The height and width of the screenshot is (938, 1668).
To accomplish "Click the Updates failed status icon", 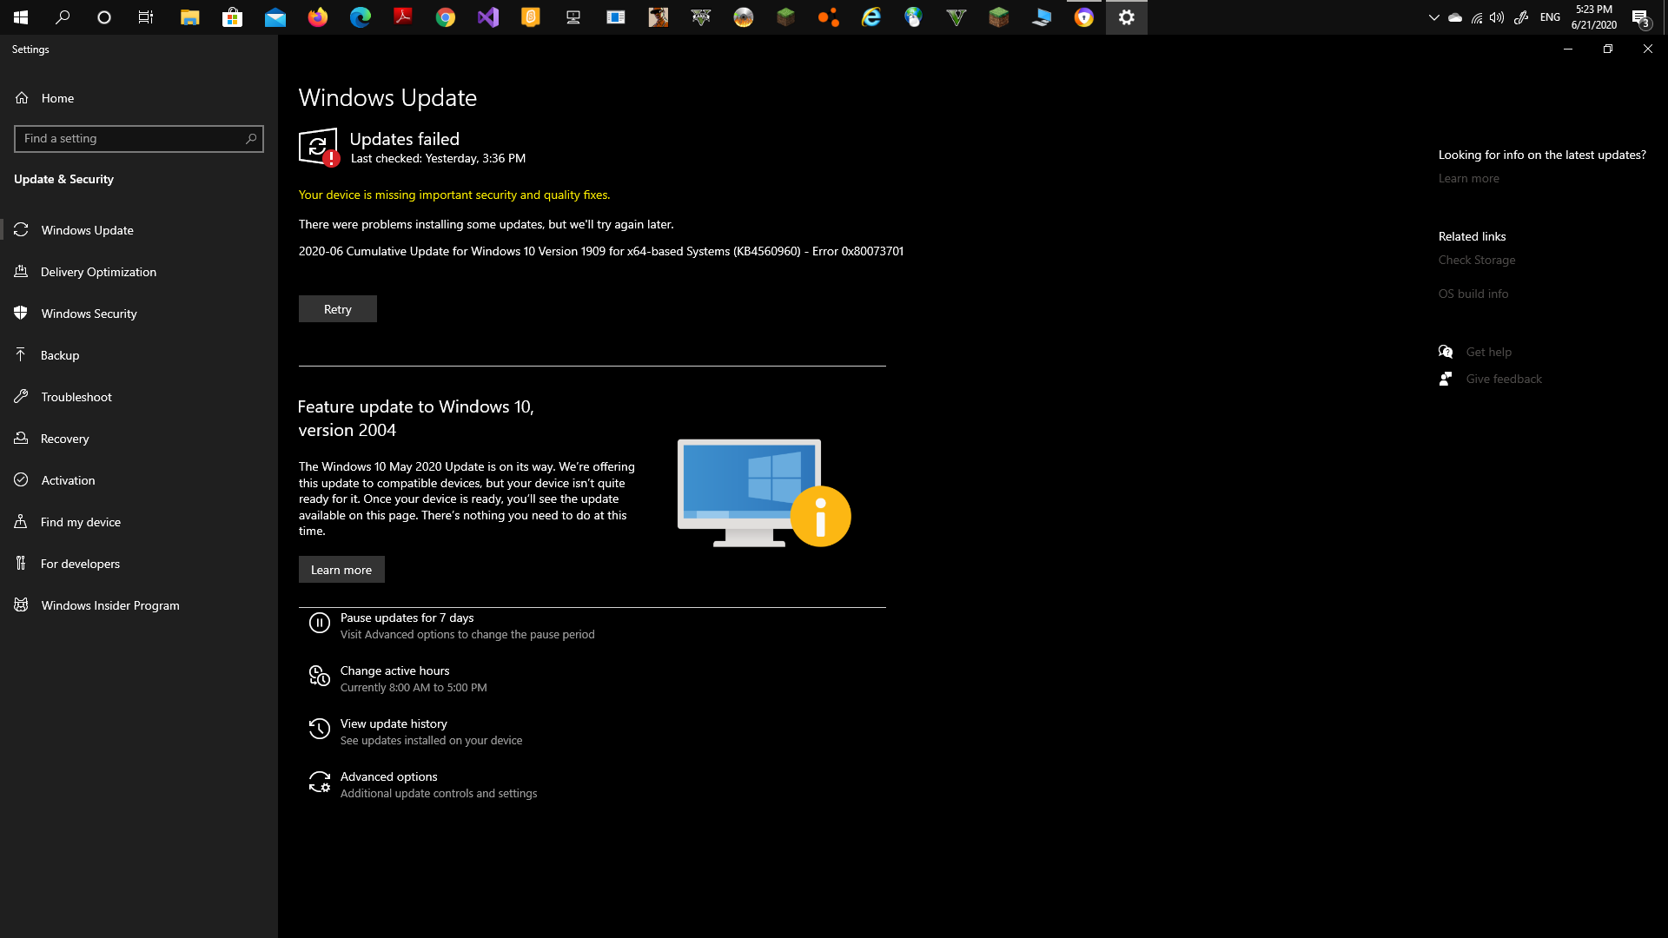I will pyautogui.click(x=319, y=147).
